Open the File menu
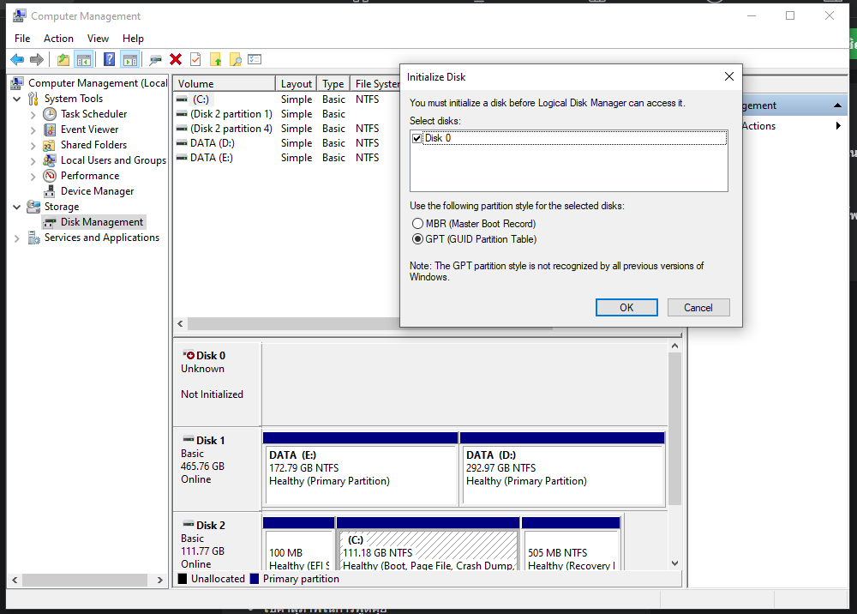Screen dimensions: 857x614 pyautogui.click(x=22, y=39)
